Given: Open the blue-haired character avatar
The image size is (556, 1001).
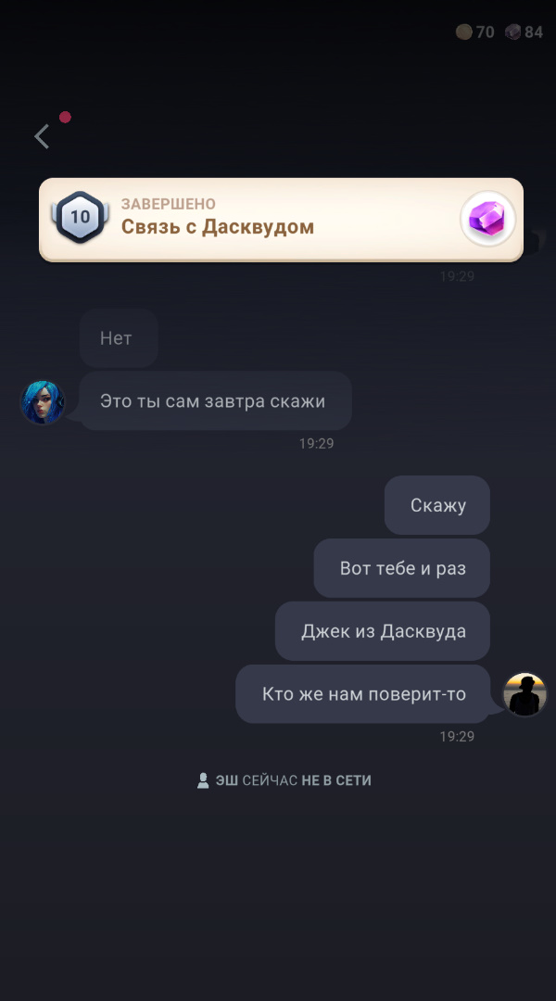Looking at the screenshot, I should pyautogui.click(x=43, y=402).
